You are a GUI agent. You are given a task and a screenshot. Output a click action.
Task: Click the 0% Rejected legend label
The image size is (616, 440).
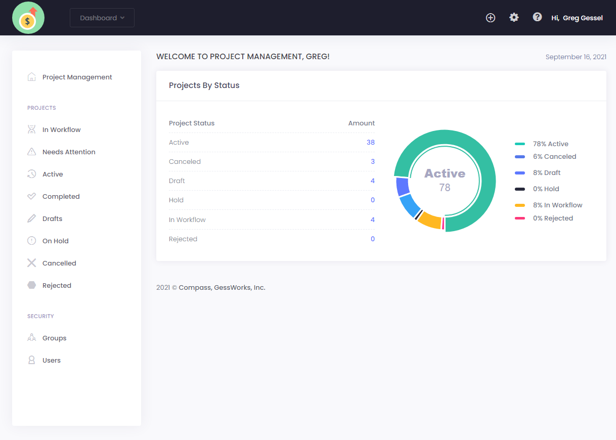tap(553, 218)
